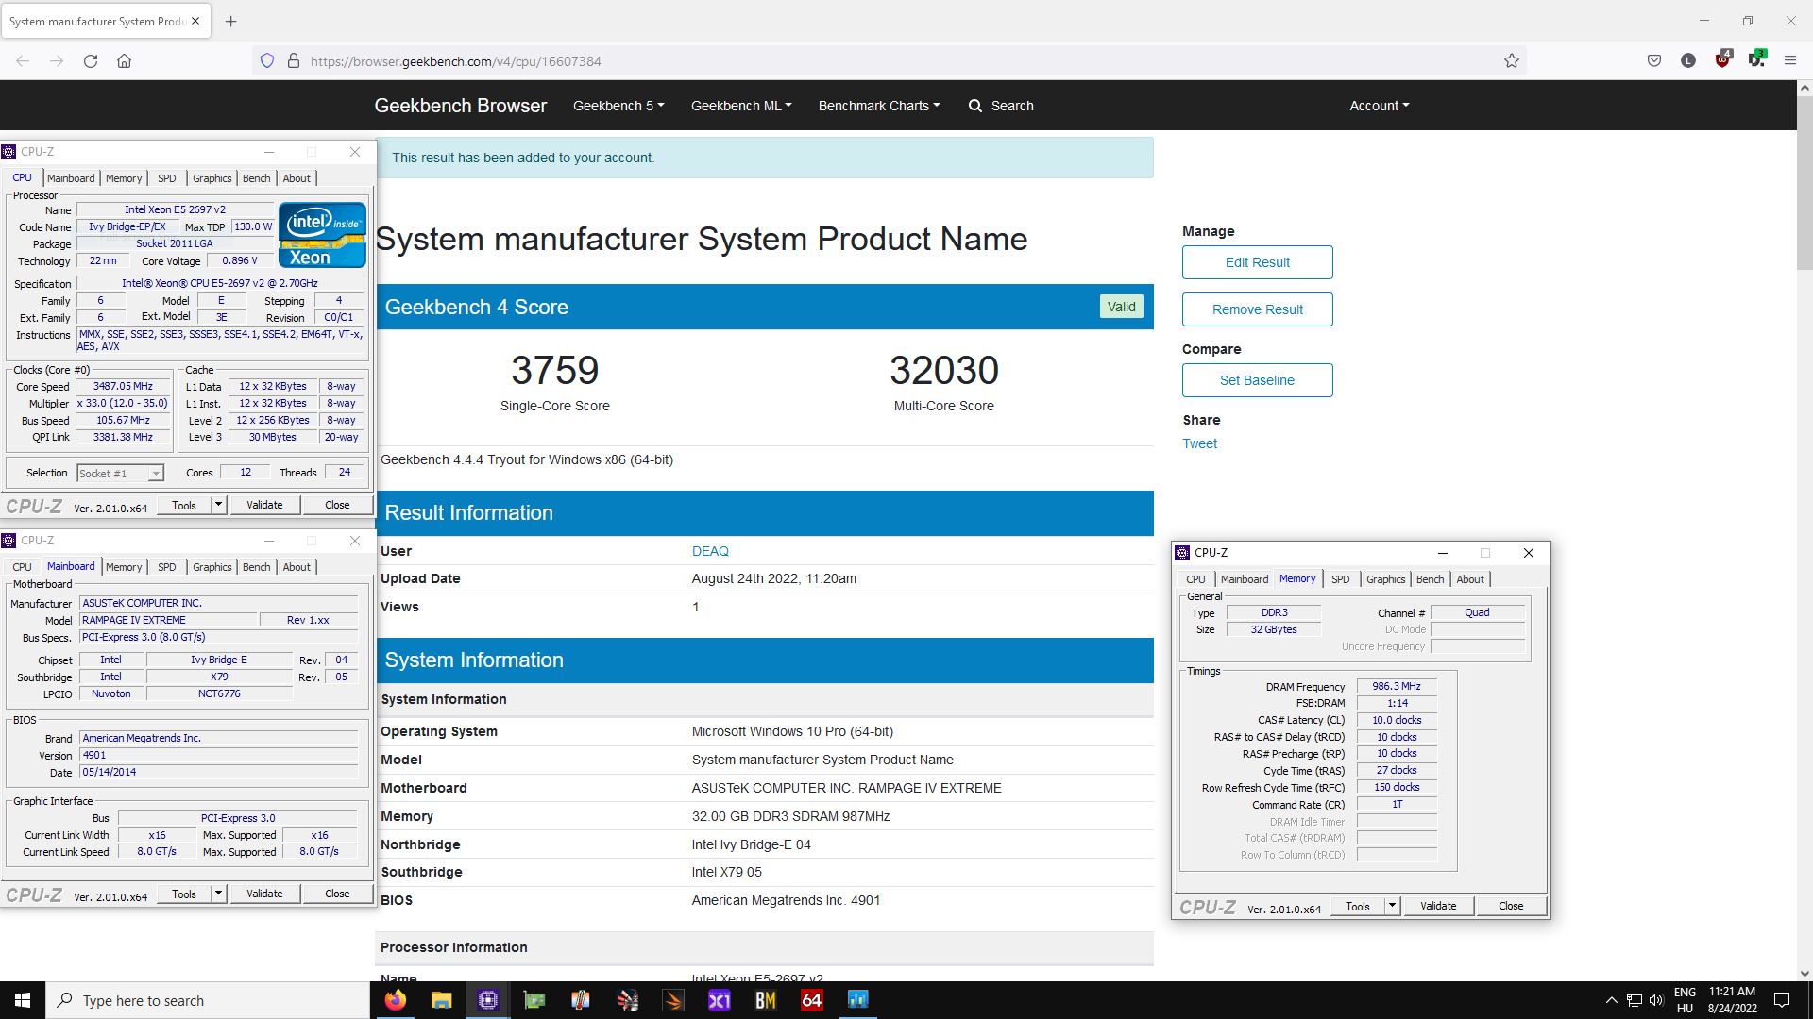Screen dimensions: 1813x1019
Task: Open the Firefox hamburger application menu
Action: click(1790, 60)
